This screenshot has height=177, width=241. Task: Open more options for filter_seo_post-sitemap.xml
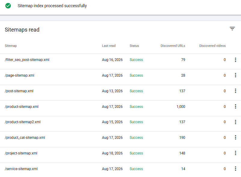pyautogui.click(x=236, y=60)
